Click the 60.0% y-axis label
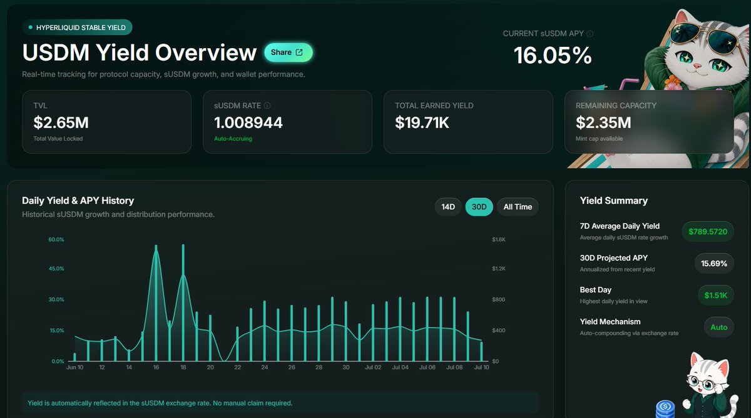Viewport: 751px width, 418px height. coord(56,240)
